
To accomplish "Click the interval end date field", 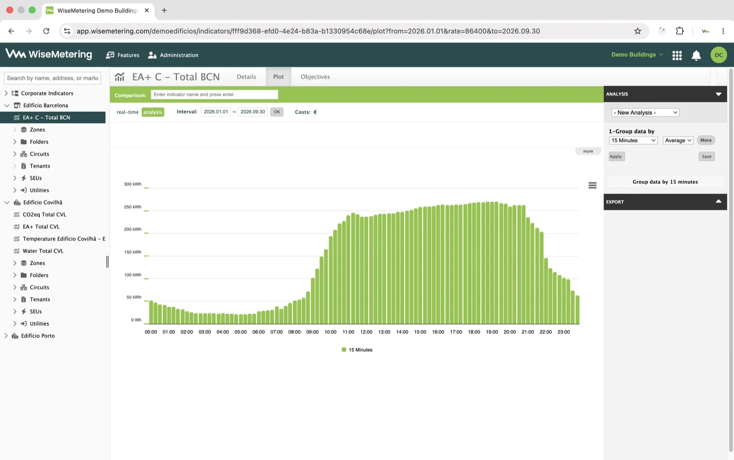I will click(253, 112).
